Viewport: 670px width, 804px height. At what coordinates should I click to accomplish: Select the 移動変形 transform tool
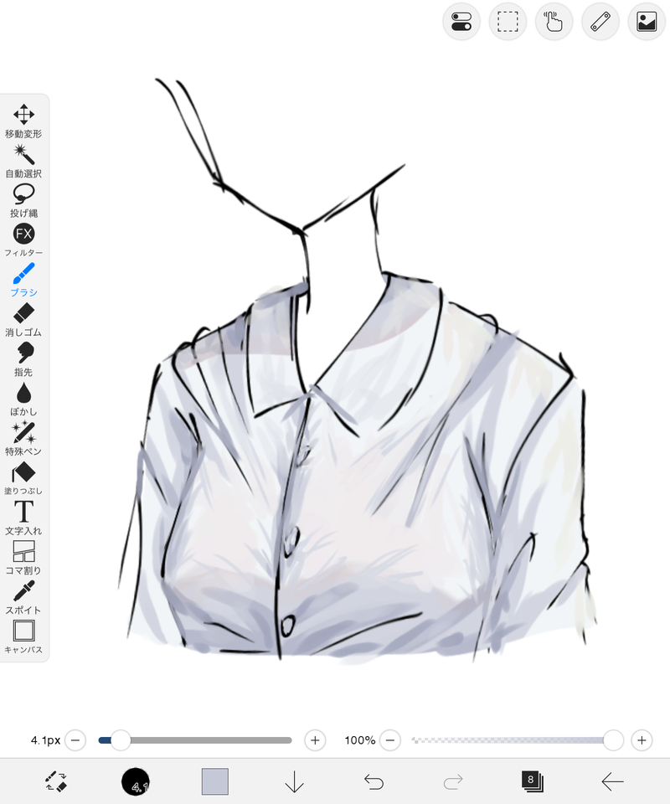(x=23, y=121)
